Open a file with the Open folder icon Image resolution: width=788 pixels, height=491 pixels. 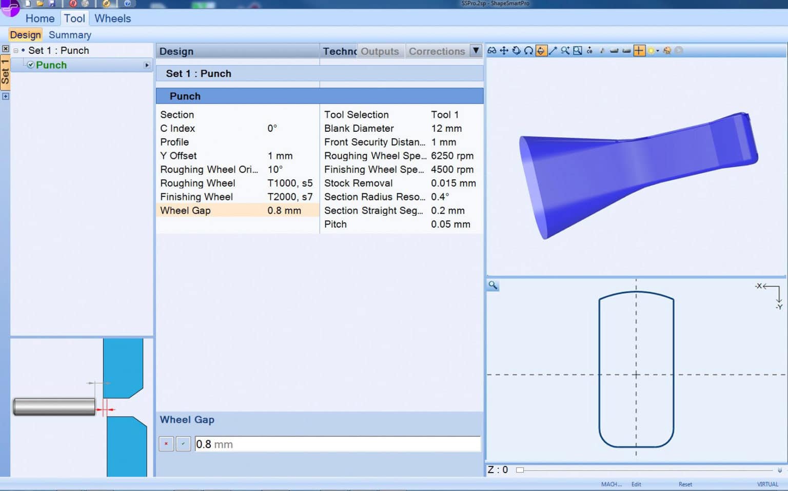pyautogui.click(x=40, y=4)
